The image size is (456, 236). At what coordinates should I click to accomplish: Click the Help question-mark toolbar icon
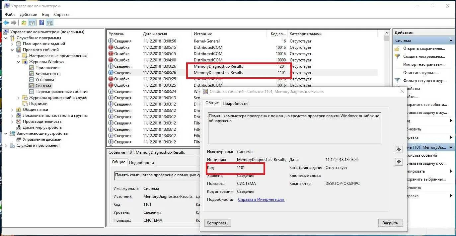tap(41, 22)
